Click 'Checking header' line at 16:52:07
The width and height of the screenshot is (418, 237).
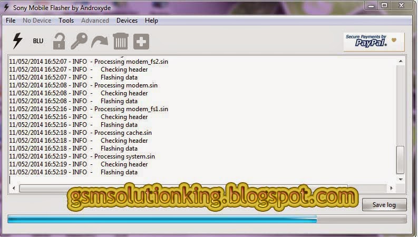click(79, 70)
